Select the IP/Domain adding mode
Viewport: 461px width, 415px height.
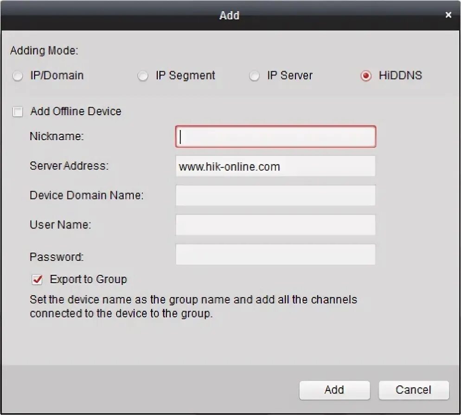17,75
